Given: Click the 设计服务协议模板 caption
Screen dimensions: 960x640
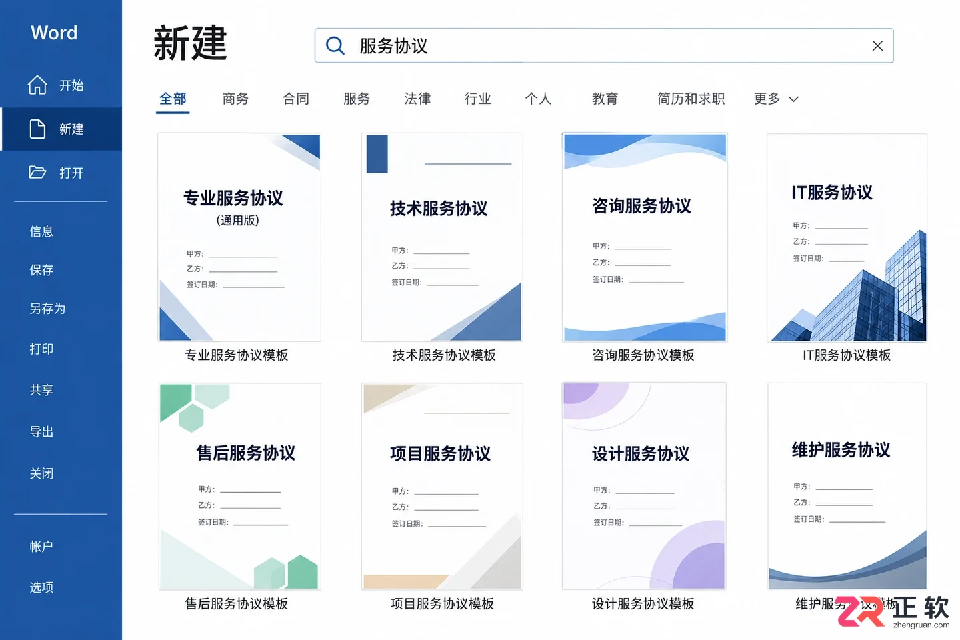Looking at the screenshot, I should point(643,604).
